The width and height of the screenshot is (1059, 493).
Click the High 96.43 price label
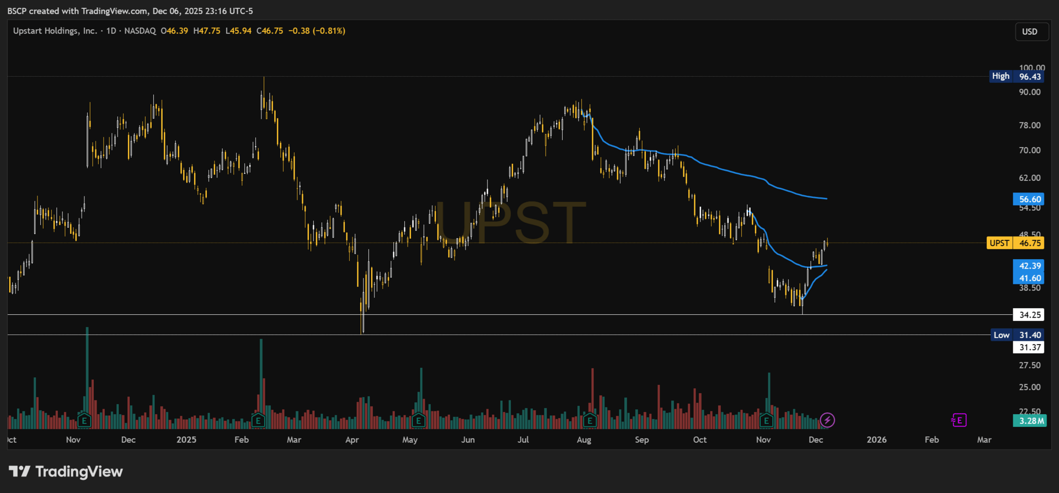coord(1017,77)
